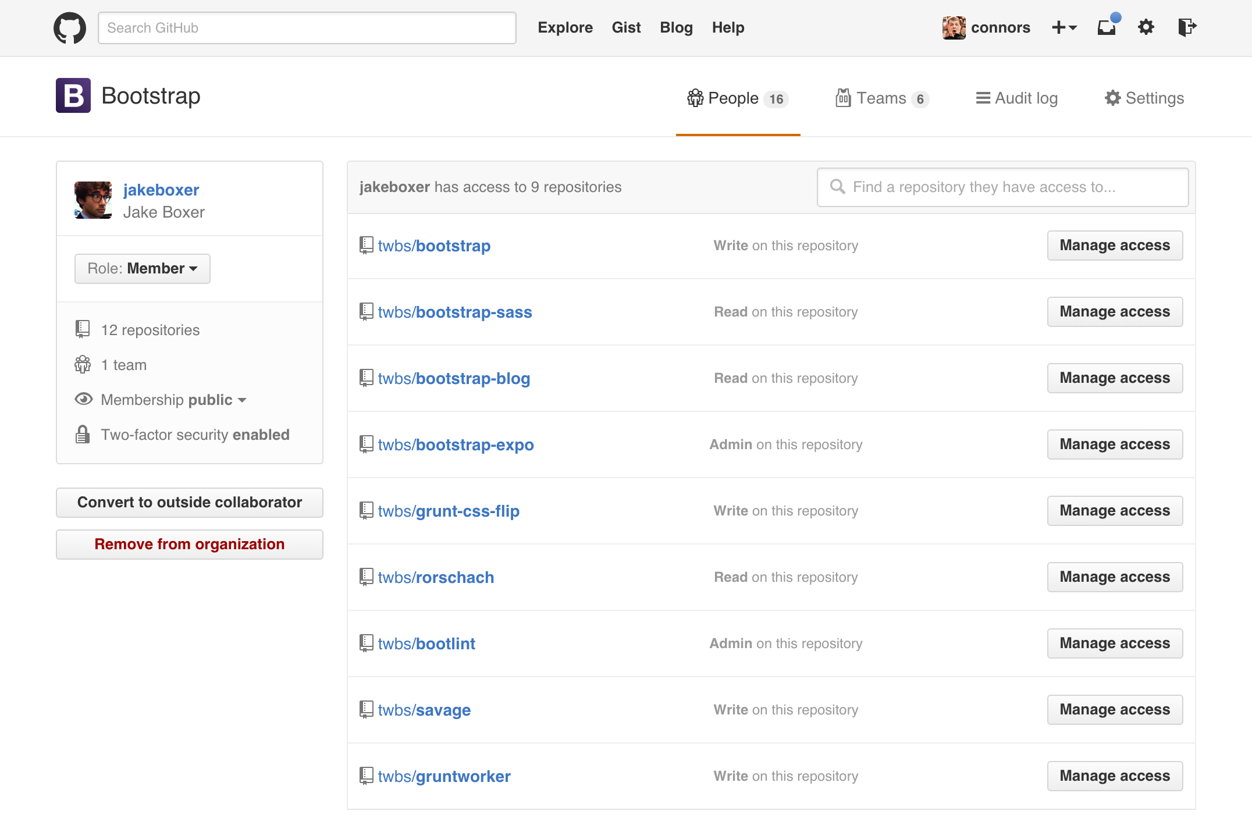Click the repo icon next to twbs/bootstrap-sass

coord(366,311)
